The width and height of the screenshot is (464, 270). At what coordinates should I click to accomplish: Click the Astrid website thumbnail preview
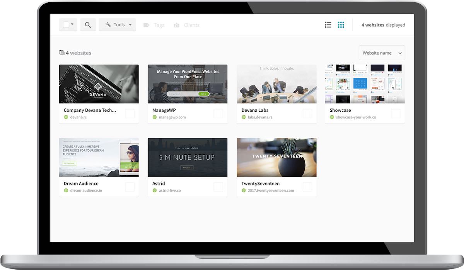coord(187,157)
